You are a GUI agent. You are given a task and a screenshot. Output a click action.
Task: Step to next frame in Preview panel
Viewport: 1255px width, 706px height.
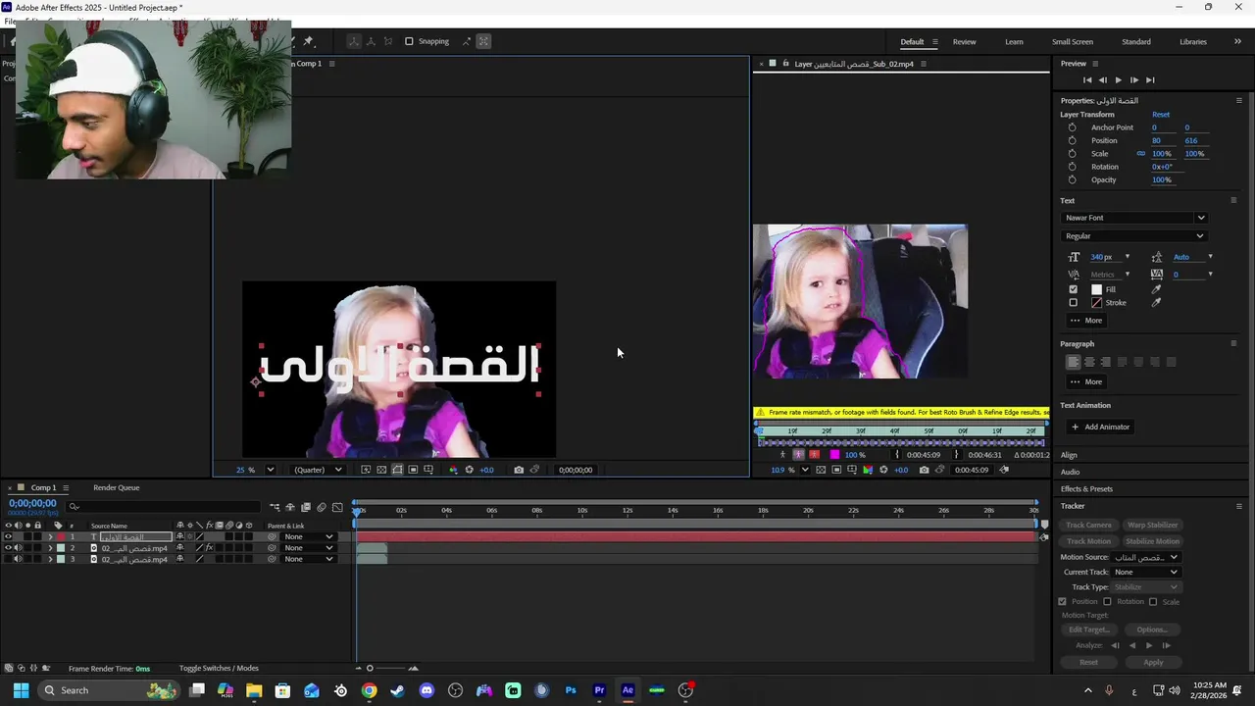coord(1133,79)
